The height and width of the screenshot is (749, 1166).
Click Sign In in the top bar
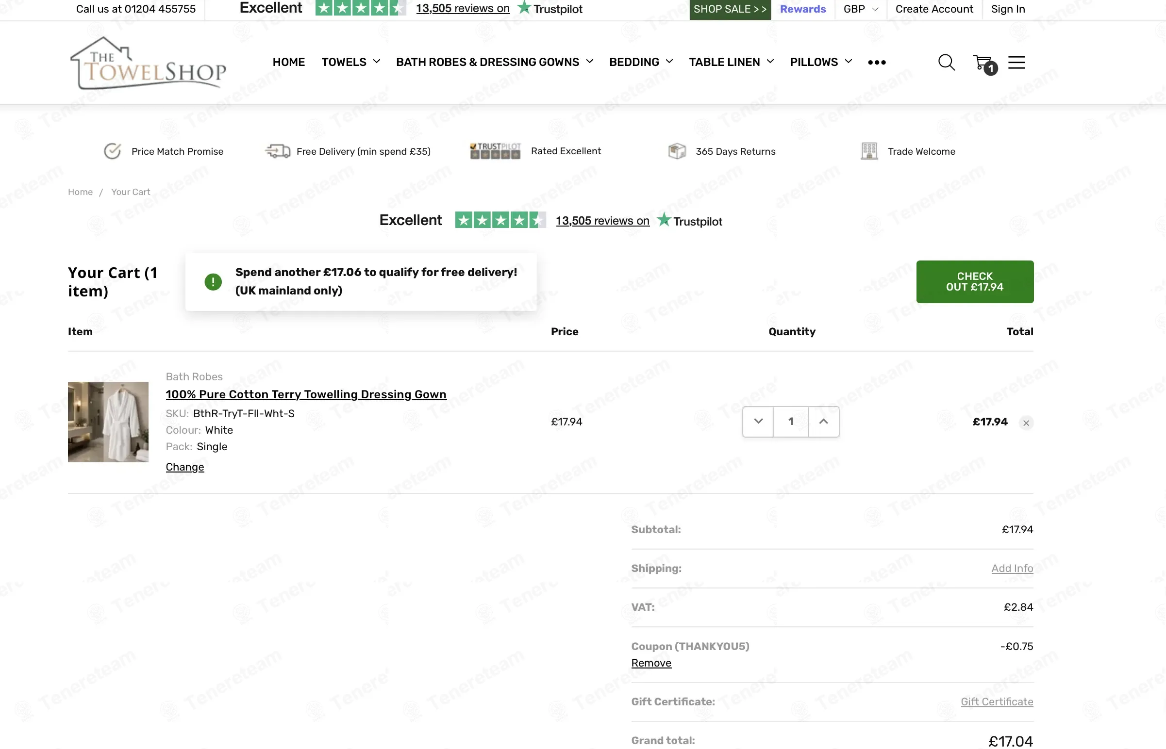tap(1008, 9)
